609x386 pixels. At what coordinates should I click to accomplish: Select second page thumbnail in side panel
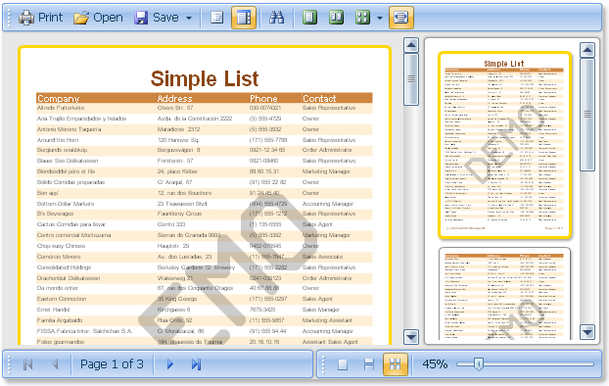click(x=504, y=294)
